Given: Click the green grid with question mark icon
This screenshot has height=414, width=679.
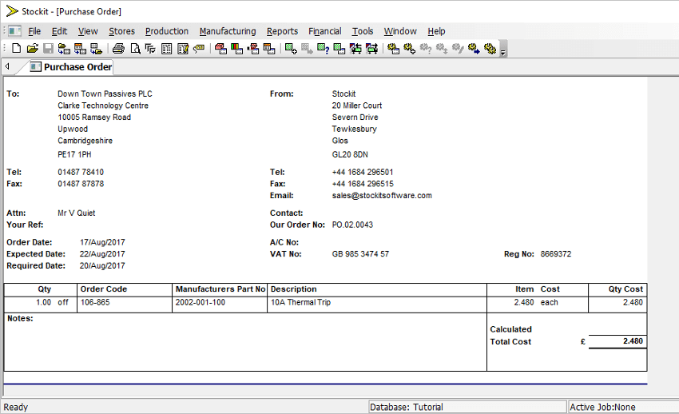Looking at the screenshot, I should click(323, 49).
